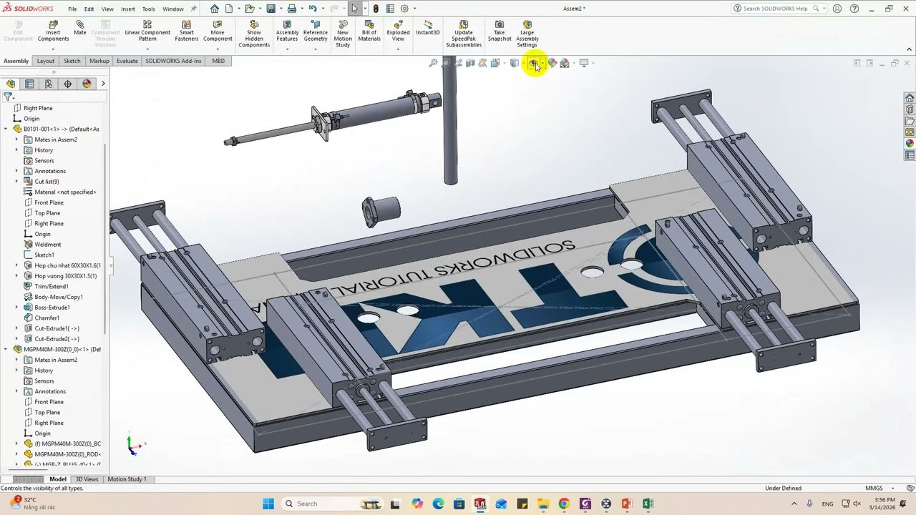Open File Properties list icon
The width and height of the screenshot is (916, 515).
390,9
